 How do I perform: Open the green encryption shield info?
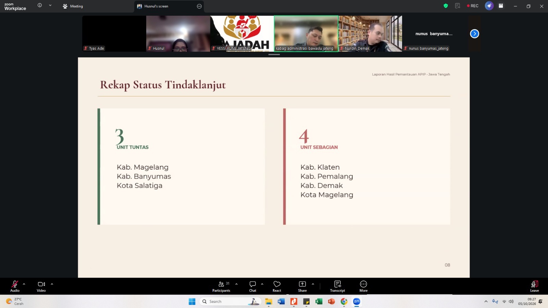click(x=446, y=6)
